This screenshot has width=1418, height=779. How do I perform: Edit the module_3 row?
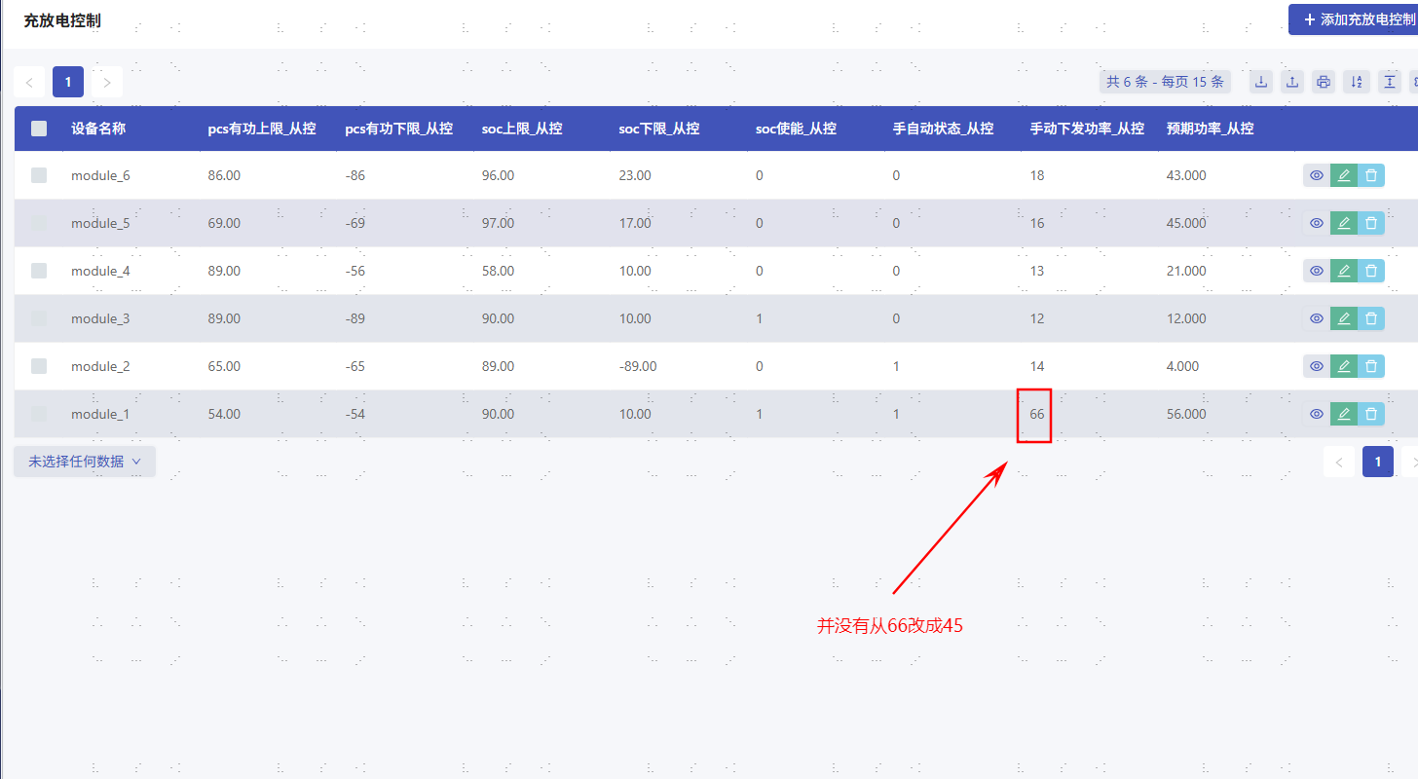[x=1344, y=318]
